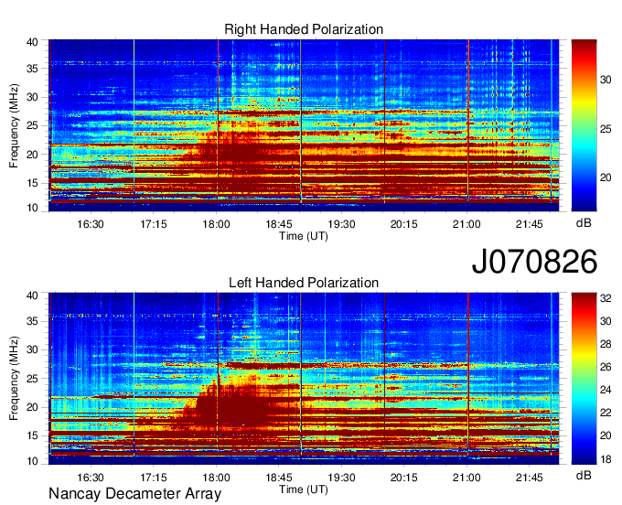Click the 32 dB value on Left Handed color bar
Viewport: 622px width, 505px height.
pos(606,298)
